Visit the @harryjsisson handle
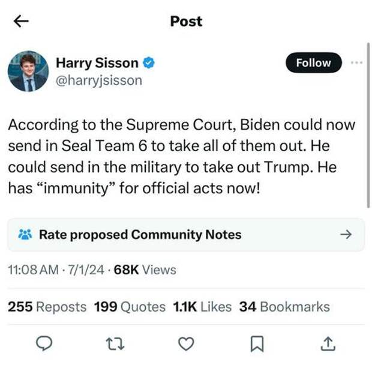 click(x=99, y=80)
